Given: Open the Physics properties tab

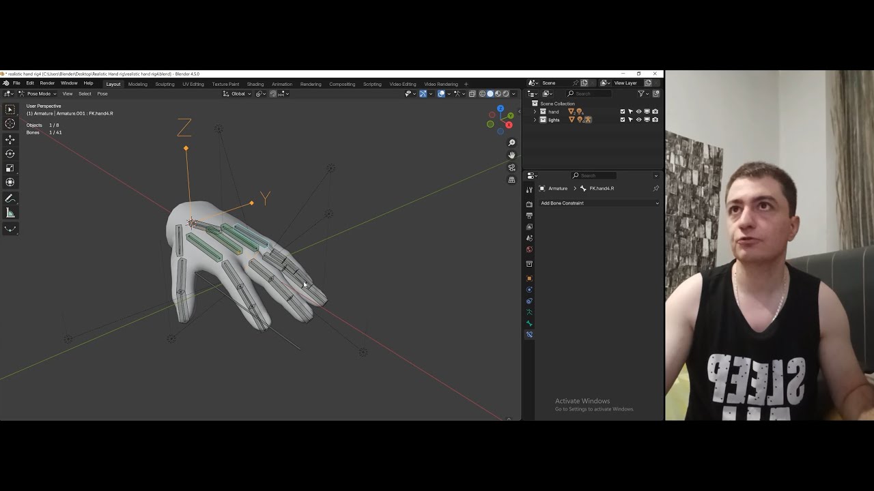Looking at the screenshot, I should pyautogui.click(x=529, y=289).
